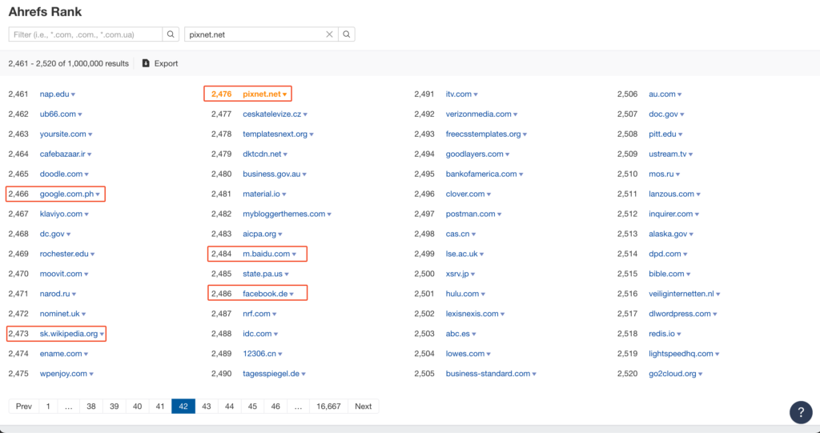Expand dropdown arrow next to bankofamerica.com
Viewport: 820px width, 433px height.
(x=521, y=174)
